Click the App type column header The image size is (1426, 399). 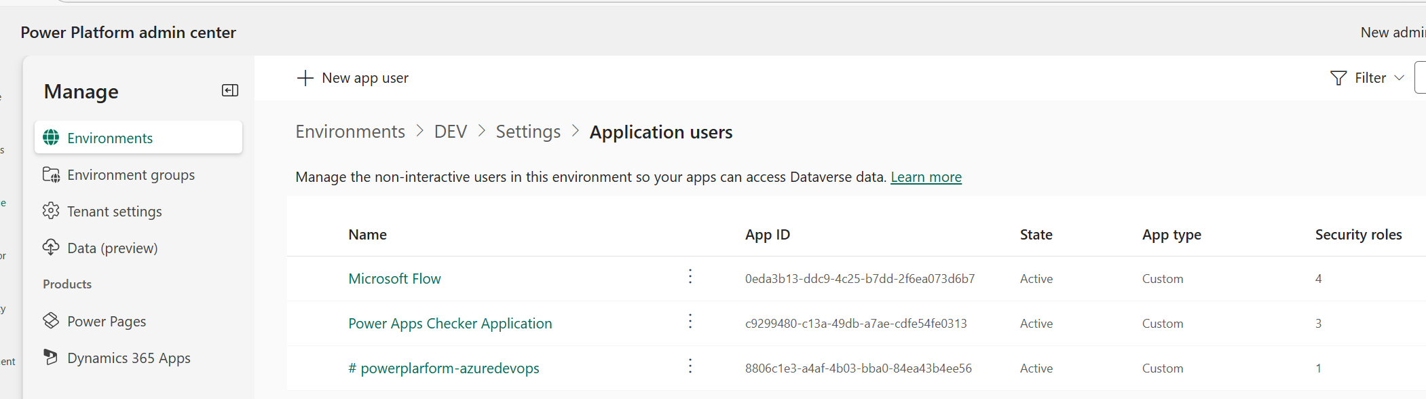click(x=1171, y=235)
